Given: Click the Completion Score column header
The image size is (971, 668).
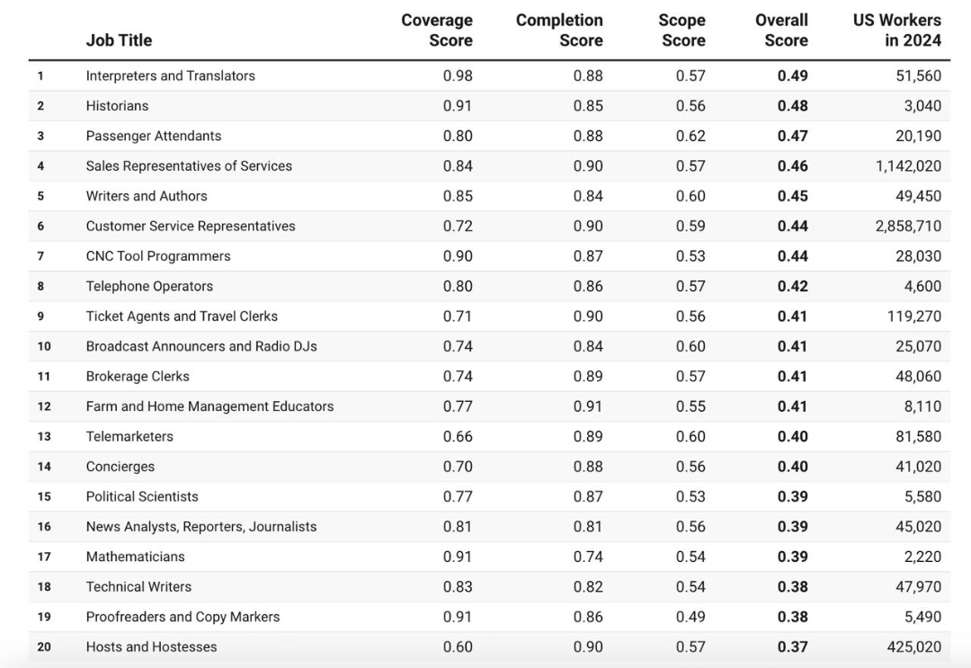Looking at the screenshot, I should 558,31.
